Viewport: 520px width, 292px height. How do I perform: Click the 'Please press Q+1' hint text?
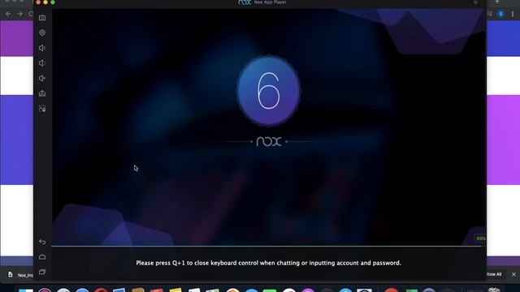click(x=268, y=263)
